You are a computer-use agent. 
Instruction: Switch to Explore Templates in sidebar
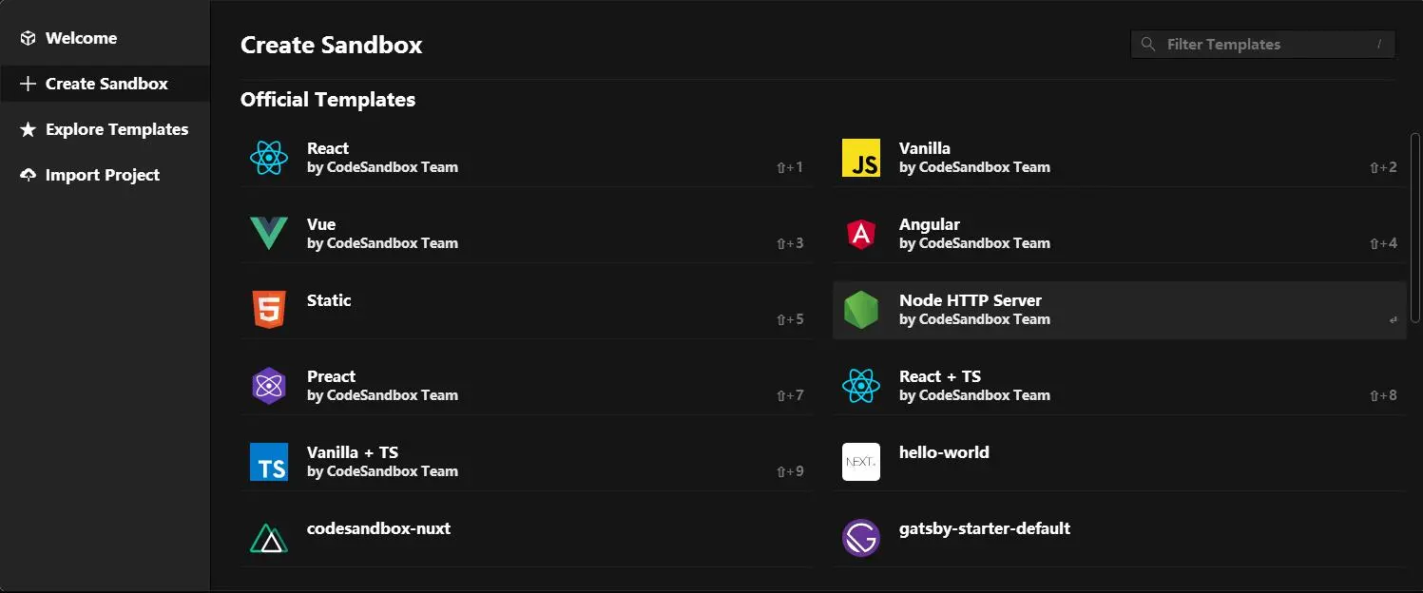pos(105,129)
